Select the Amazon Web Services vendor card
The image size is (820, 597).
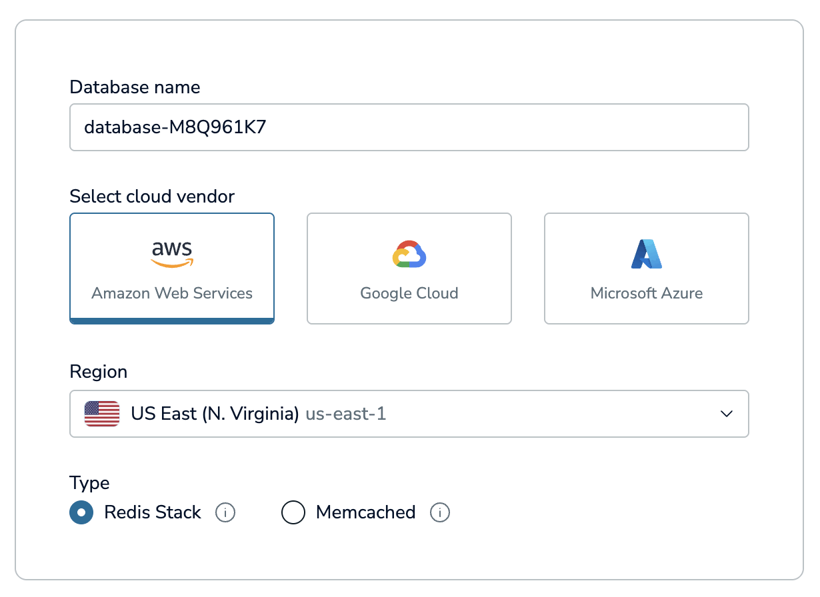(x=172, y=269)
